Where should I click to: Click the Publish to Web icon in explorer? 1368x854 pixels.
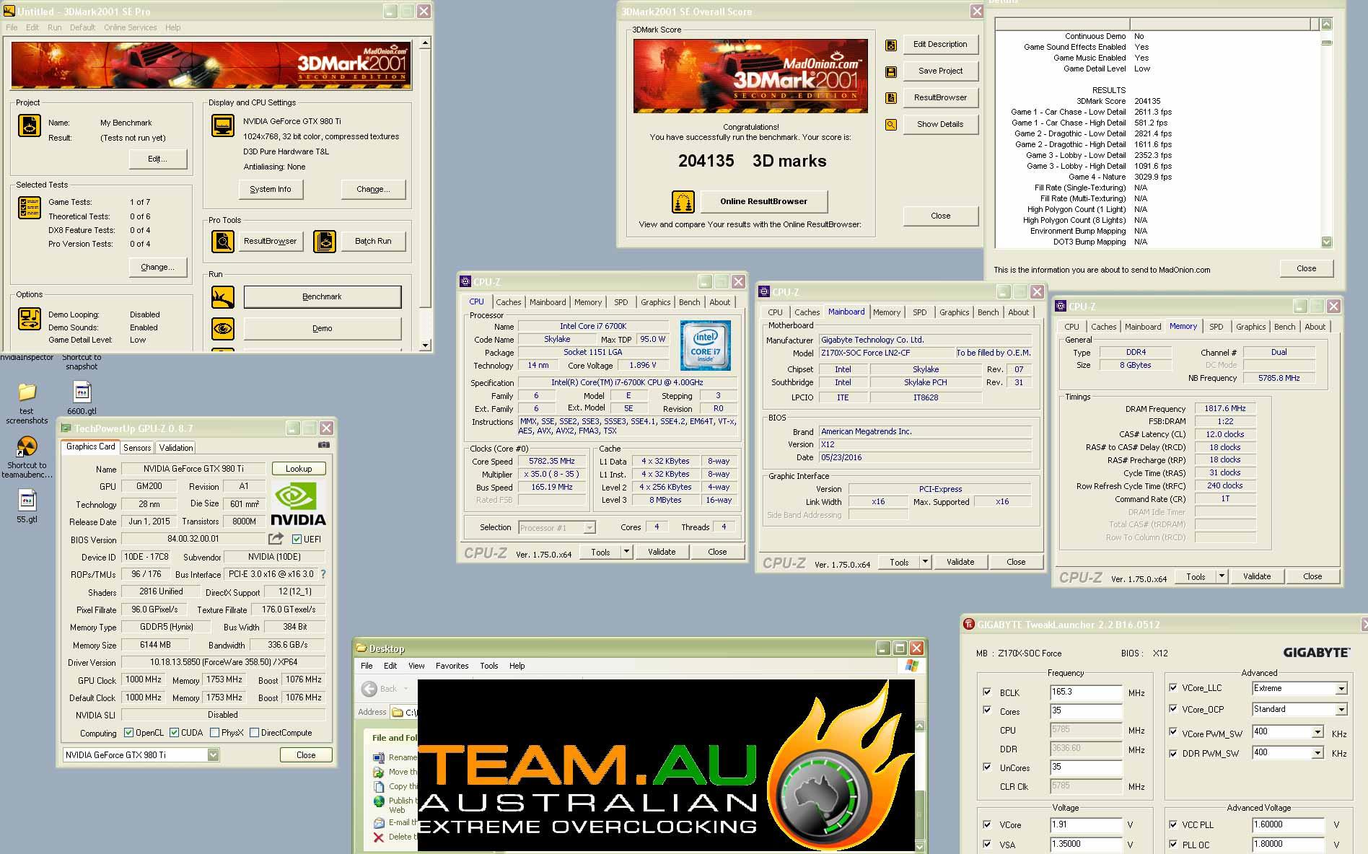[379, 801]
